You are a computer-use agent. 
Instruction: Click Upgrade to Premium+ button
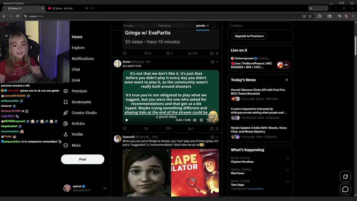[249, 36]
